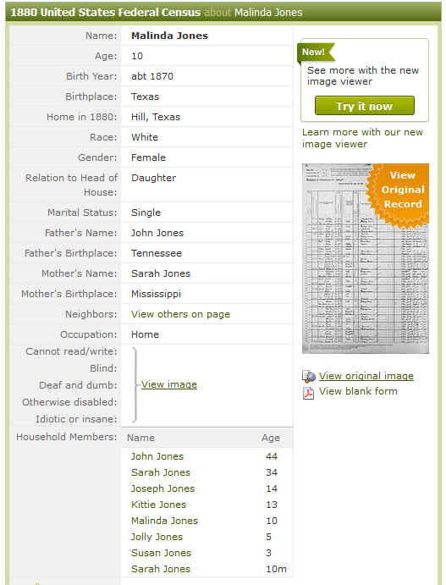This screenshot has height=585, width=446.
Task: Click the globe icon beside View original image
Action: [309, 377]
